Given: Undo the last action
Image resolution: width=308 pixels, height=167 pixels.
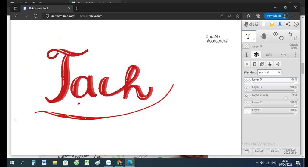Looking at the screenshot, I should (290, 34).
